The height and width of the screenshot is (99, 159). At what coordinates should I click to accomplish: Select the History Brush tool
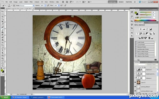[3, 35]
